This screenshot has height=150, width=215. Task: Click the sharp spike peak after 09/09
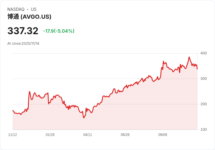(x=164, y=61)
